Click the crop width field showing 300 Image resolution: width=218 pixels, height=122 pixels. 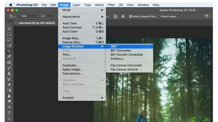[x=47, y=16]
